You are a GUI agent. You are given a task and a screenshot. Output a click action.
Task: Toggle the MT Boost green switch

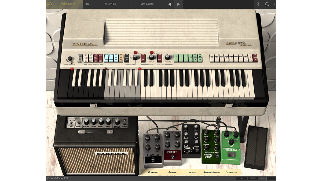tap(200, 58)
